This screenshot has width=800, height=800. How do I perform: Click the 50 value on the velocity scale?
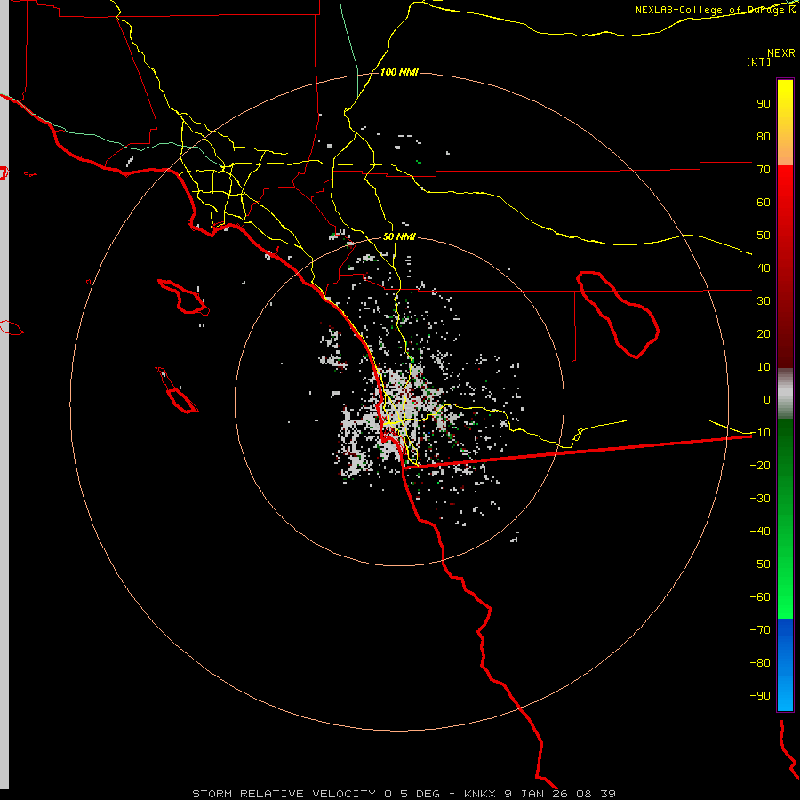point(764,236)
